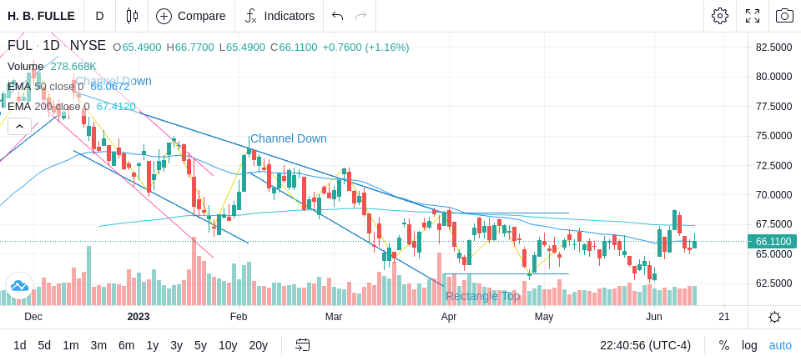
Task: Select the EMA 200 close legend
Action: (x=71, y=106)
